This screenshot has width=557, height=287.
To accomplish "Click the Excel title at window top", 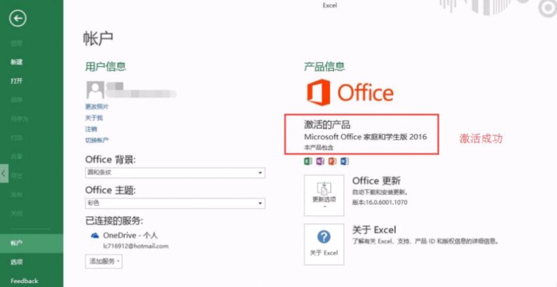I will pyautogui.click(x=329, y=5).
